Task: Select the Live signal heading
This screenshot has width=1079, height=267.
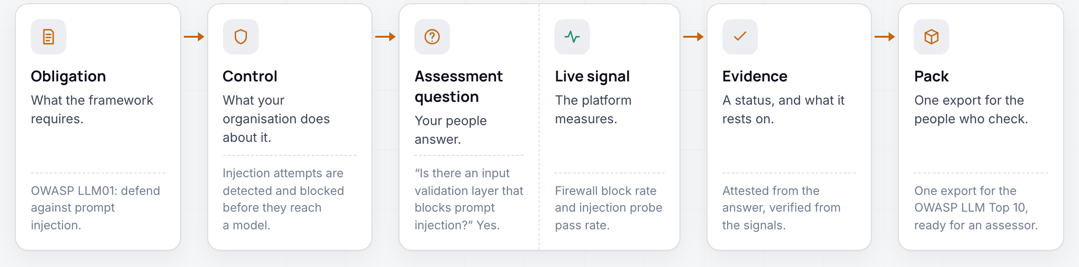Action: pyautogui.click(x=593, y=76)
